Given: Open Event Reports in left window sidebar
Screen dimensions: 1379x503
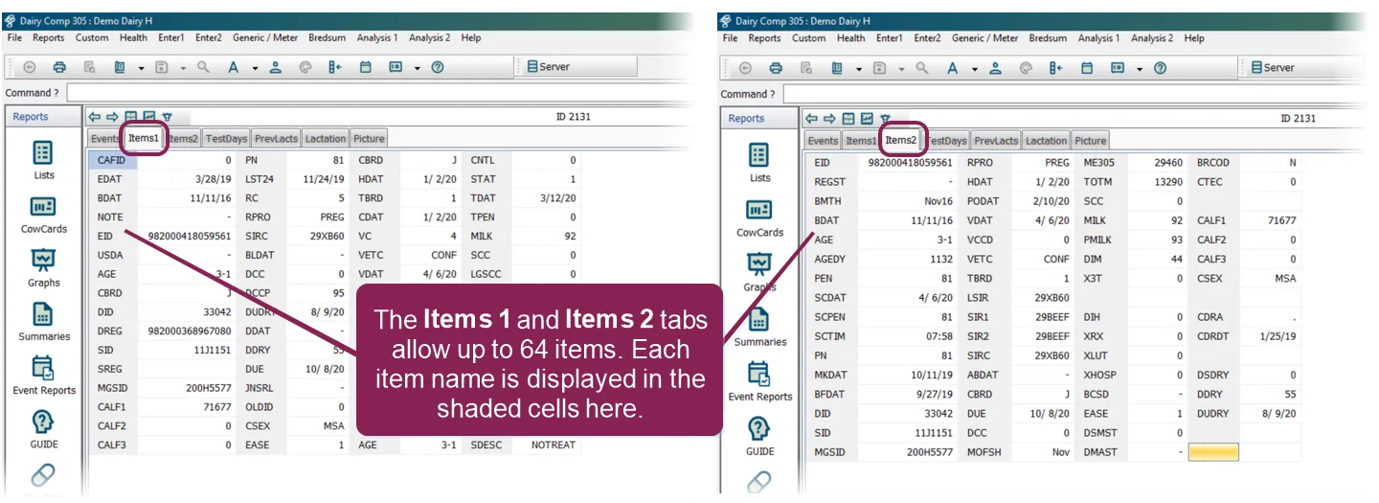Looking at the screenshot, I should 44,376.
